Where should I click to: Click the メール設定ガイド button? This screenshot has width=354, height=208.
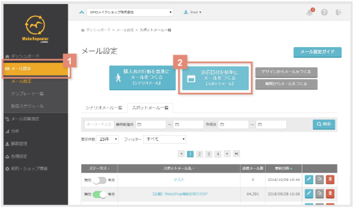point(317,52)
